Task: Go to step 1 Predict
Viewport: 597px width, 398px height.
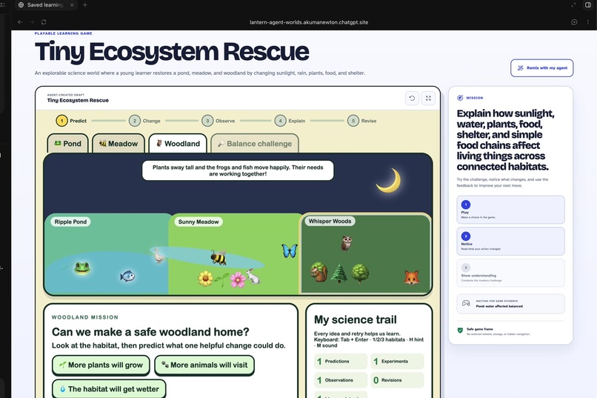Action: tap(72, 121)
